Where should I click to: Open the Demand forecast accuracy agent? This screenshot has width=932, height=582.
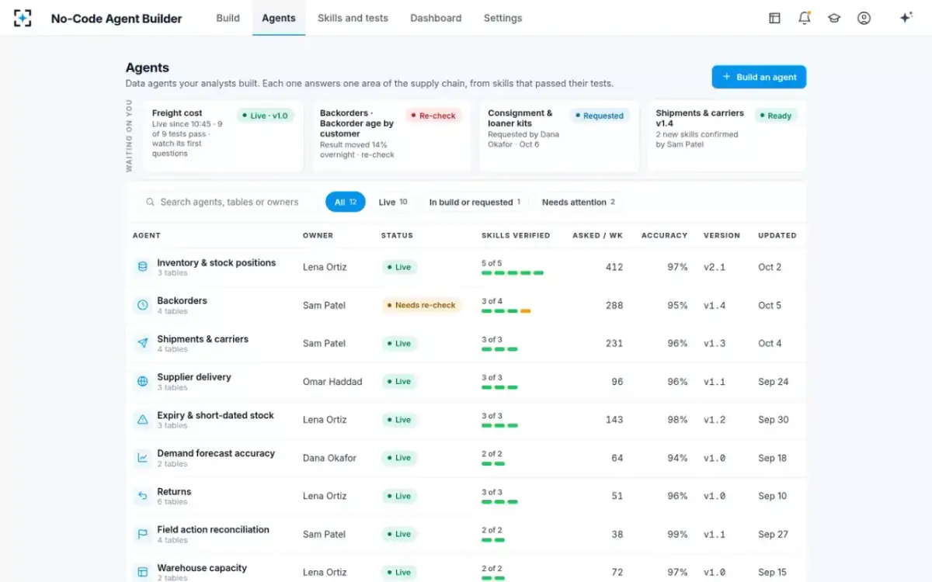[x=216, y=453]
